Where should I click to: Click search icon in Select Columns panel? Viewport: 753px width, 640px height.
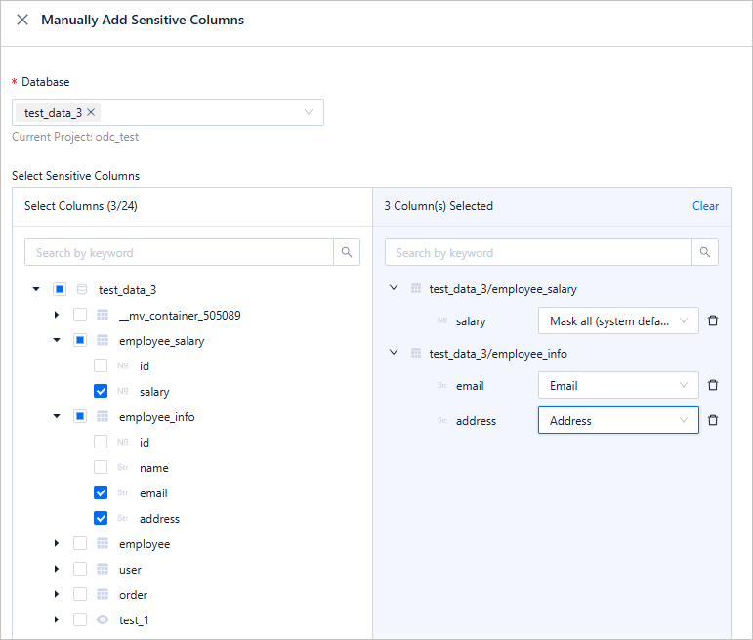tap(347, 252)
